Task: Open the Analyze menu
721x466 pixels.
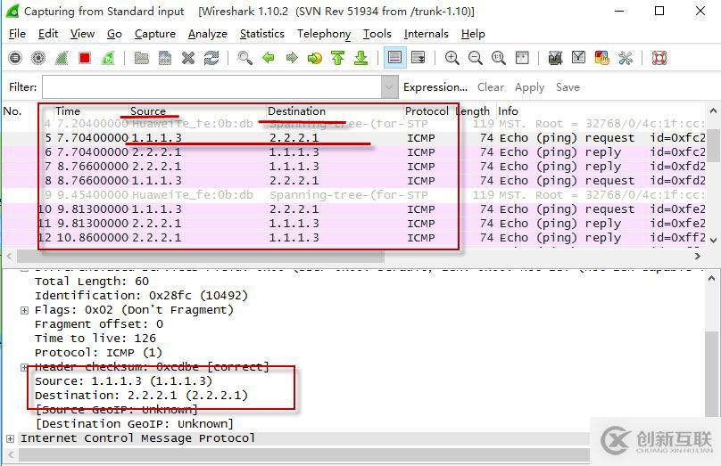Action: click(x=207, y=34)
